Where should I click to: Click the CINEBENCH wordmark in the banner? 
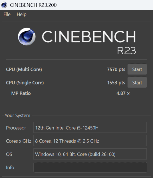[89, 37]
